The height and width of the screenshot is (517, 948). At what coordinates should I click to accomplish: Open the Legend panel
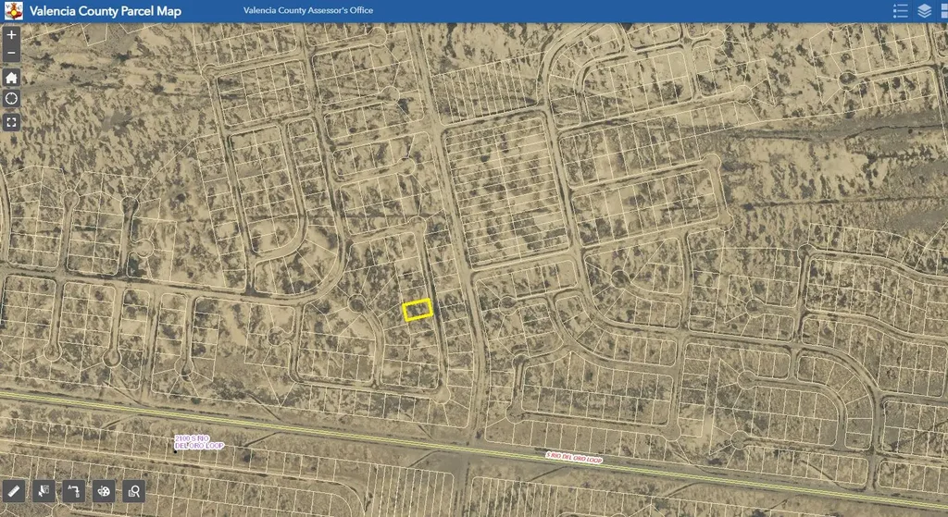(x=900, y=11)
